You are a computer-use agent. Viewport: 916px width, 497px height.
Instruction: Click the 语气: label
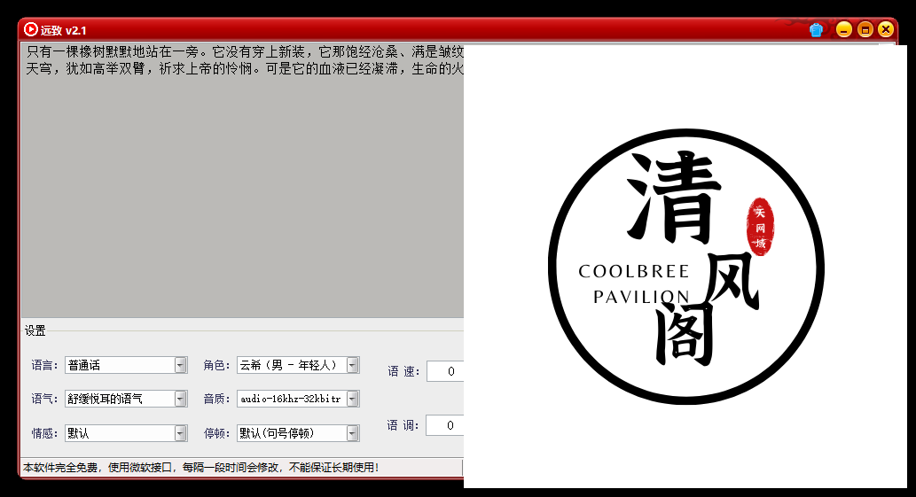click(45, 399)
